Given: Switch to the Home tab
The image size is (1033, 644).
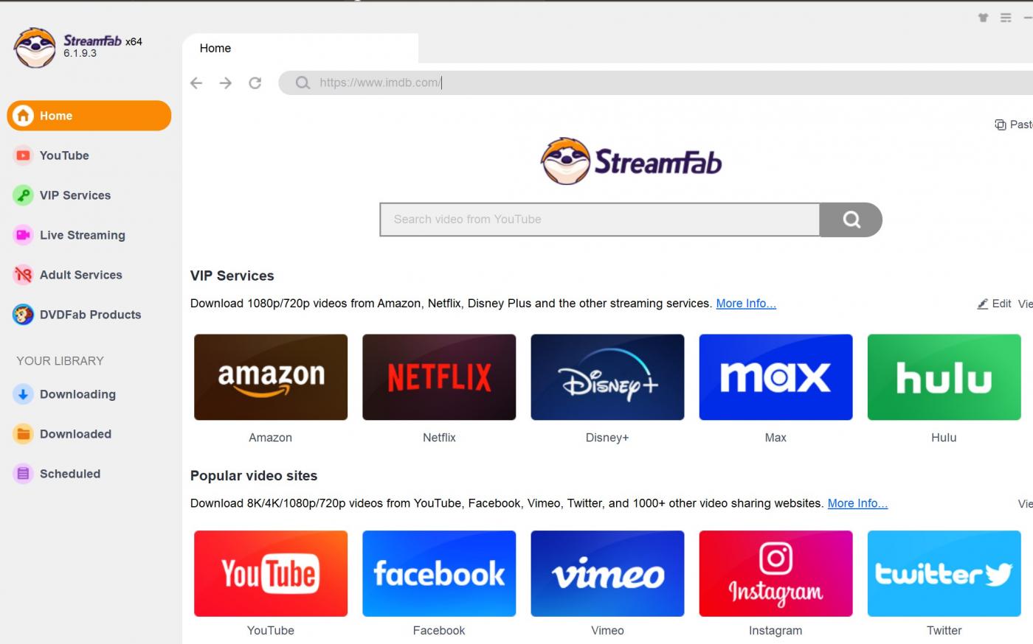Looking at the screenshot, I should click(215, 48).
